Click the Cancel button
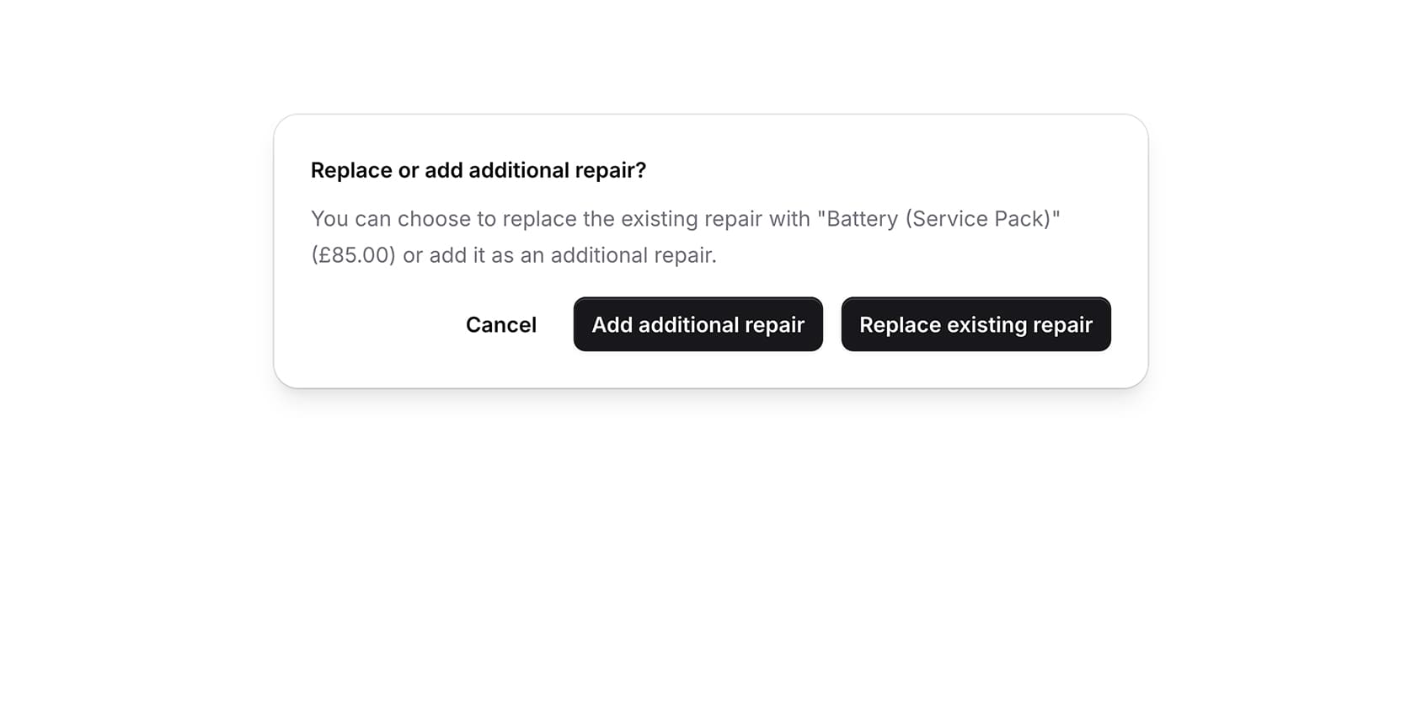This screenshot has width=1422, height=721. point(500,325)
